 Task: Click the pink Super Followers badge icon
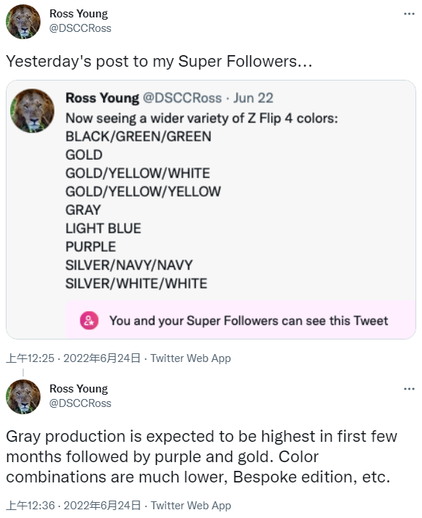tap(89, 321)
